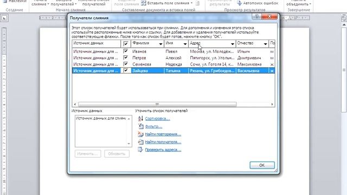Open the Фамилия column dropdown arrow
This screenshot has width=347, height=195.
point(160,44)
